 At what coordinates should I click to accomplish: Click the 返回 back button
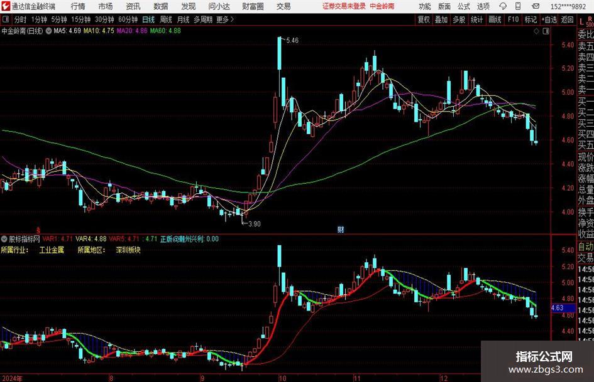tap(567, 19)
